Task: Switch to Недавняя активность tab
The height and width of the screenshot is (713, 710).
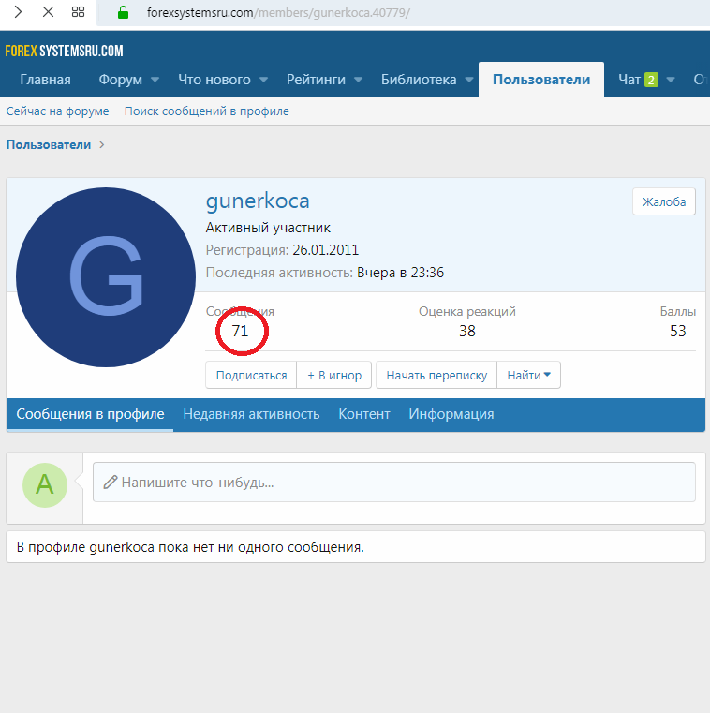Action: 251,414
